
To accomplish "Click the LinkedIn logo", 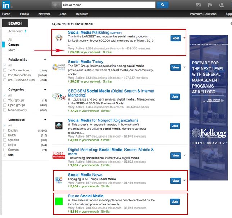I will pos(6,5).
